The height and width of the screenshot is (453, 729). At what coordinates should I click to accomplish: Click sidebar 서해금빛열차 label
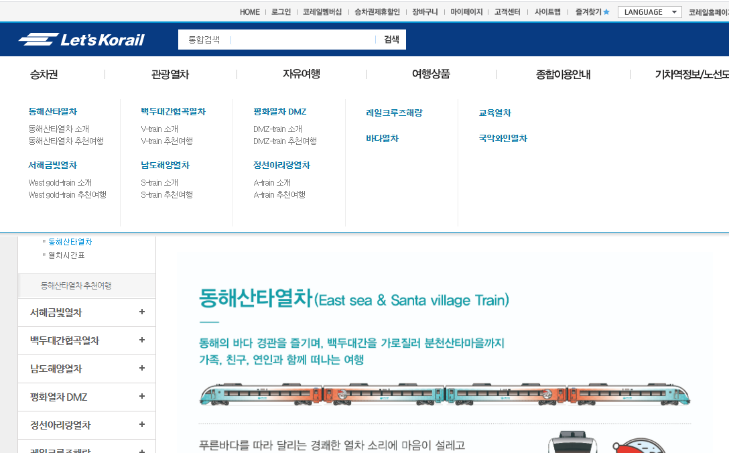pyautogui.click(x=56, y=312)
